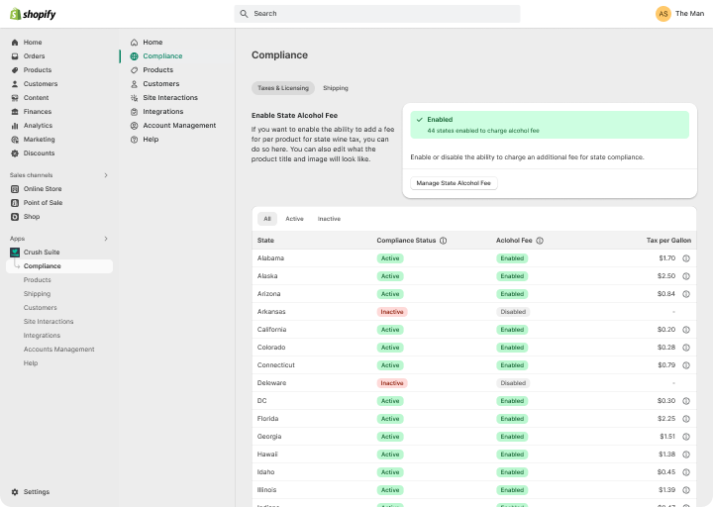The height and width of the screenshot is (507, 713).
Task: Click the Analytics bar chart icon
Action: pyautogui.click(x=15, y=126)
